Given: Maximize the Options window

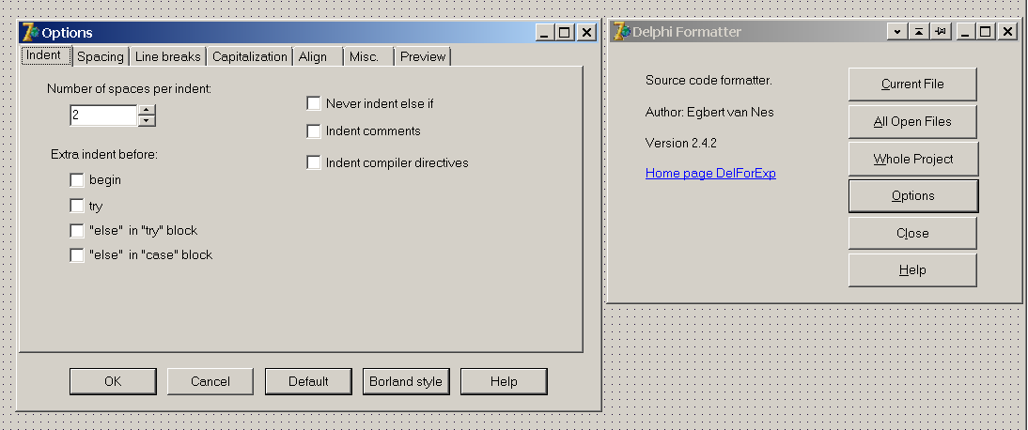Looking at the screenshot, I should 565,32.
